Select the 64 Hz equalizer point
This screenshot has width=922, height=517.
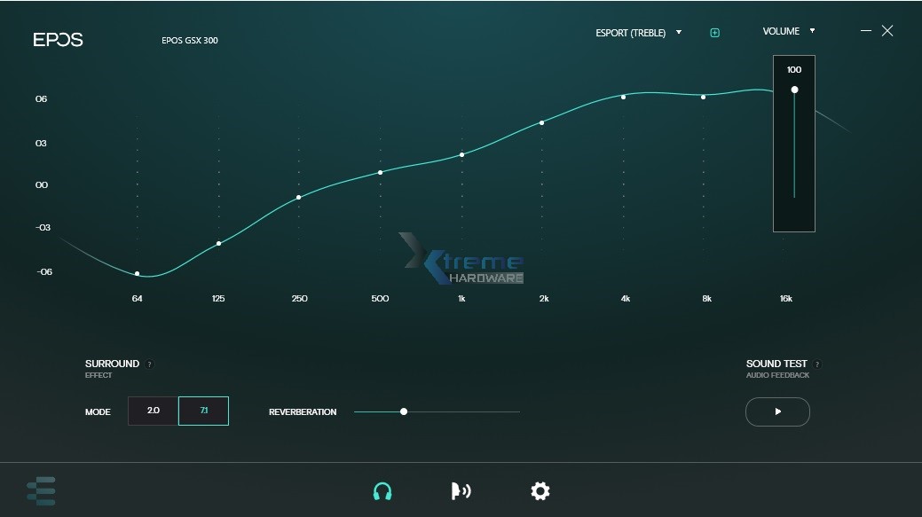(138, 274)
